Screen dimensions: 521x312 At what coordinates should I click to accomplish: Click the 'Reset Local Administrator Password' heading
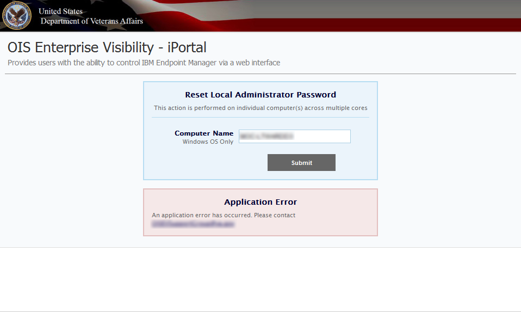[x=260, y=95]
